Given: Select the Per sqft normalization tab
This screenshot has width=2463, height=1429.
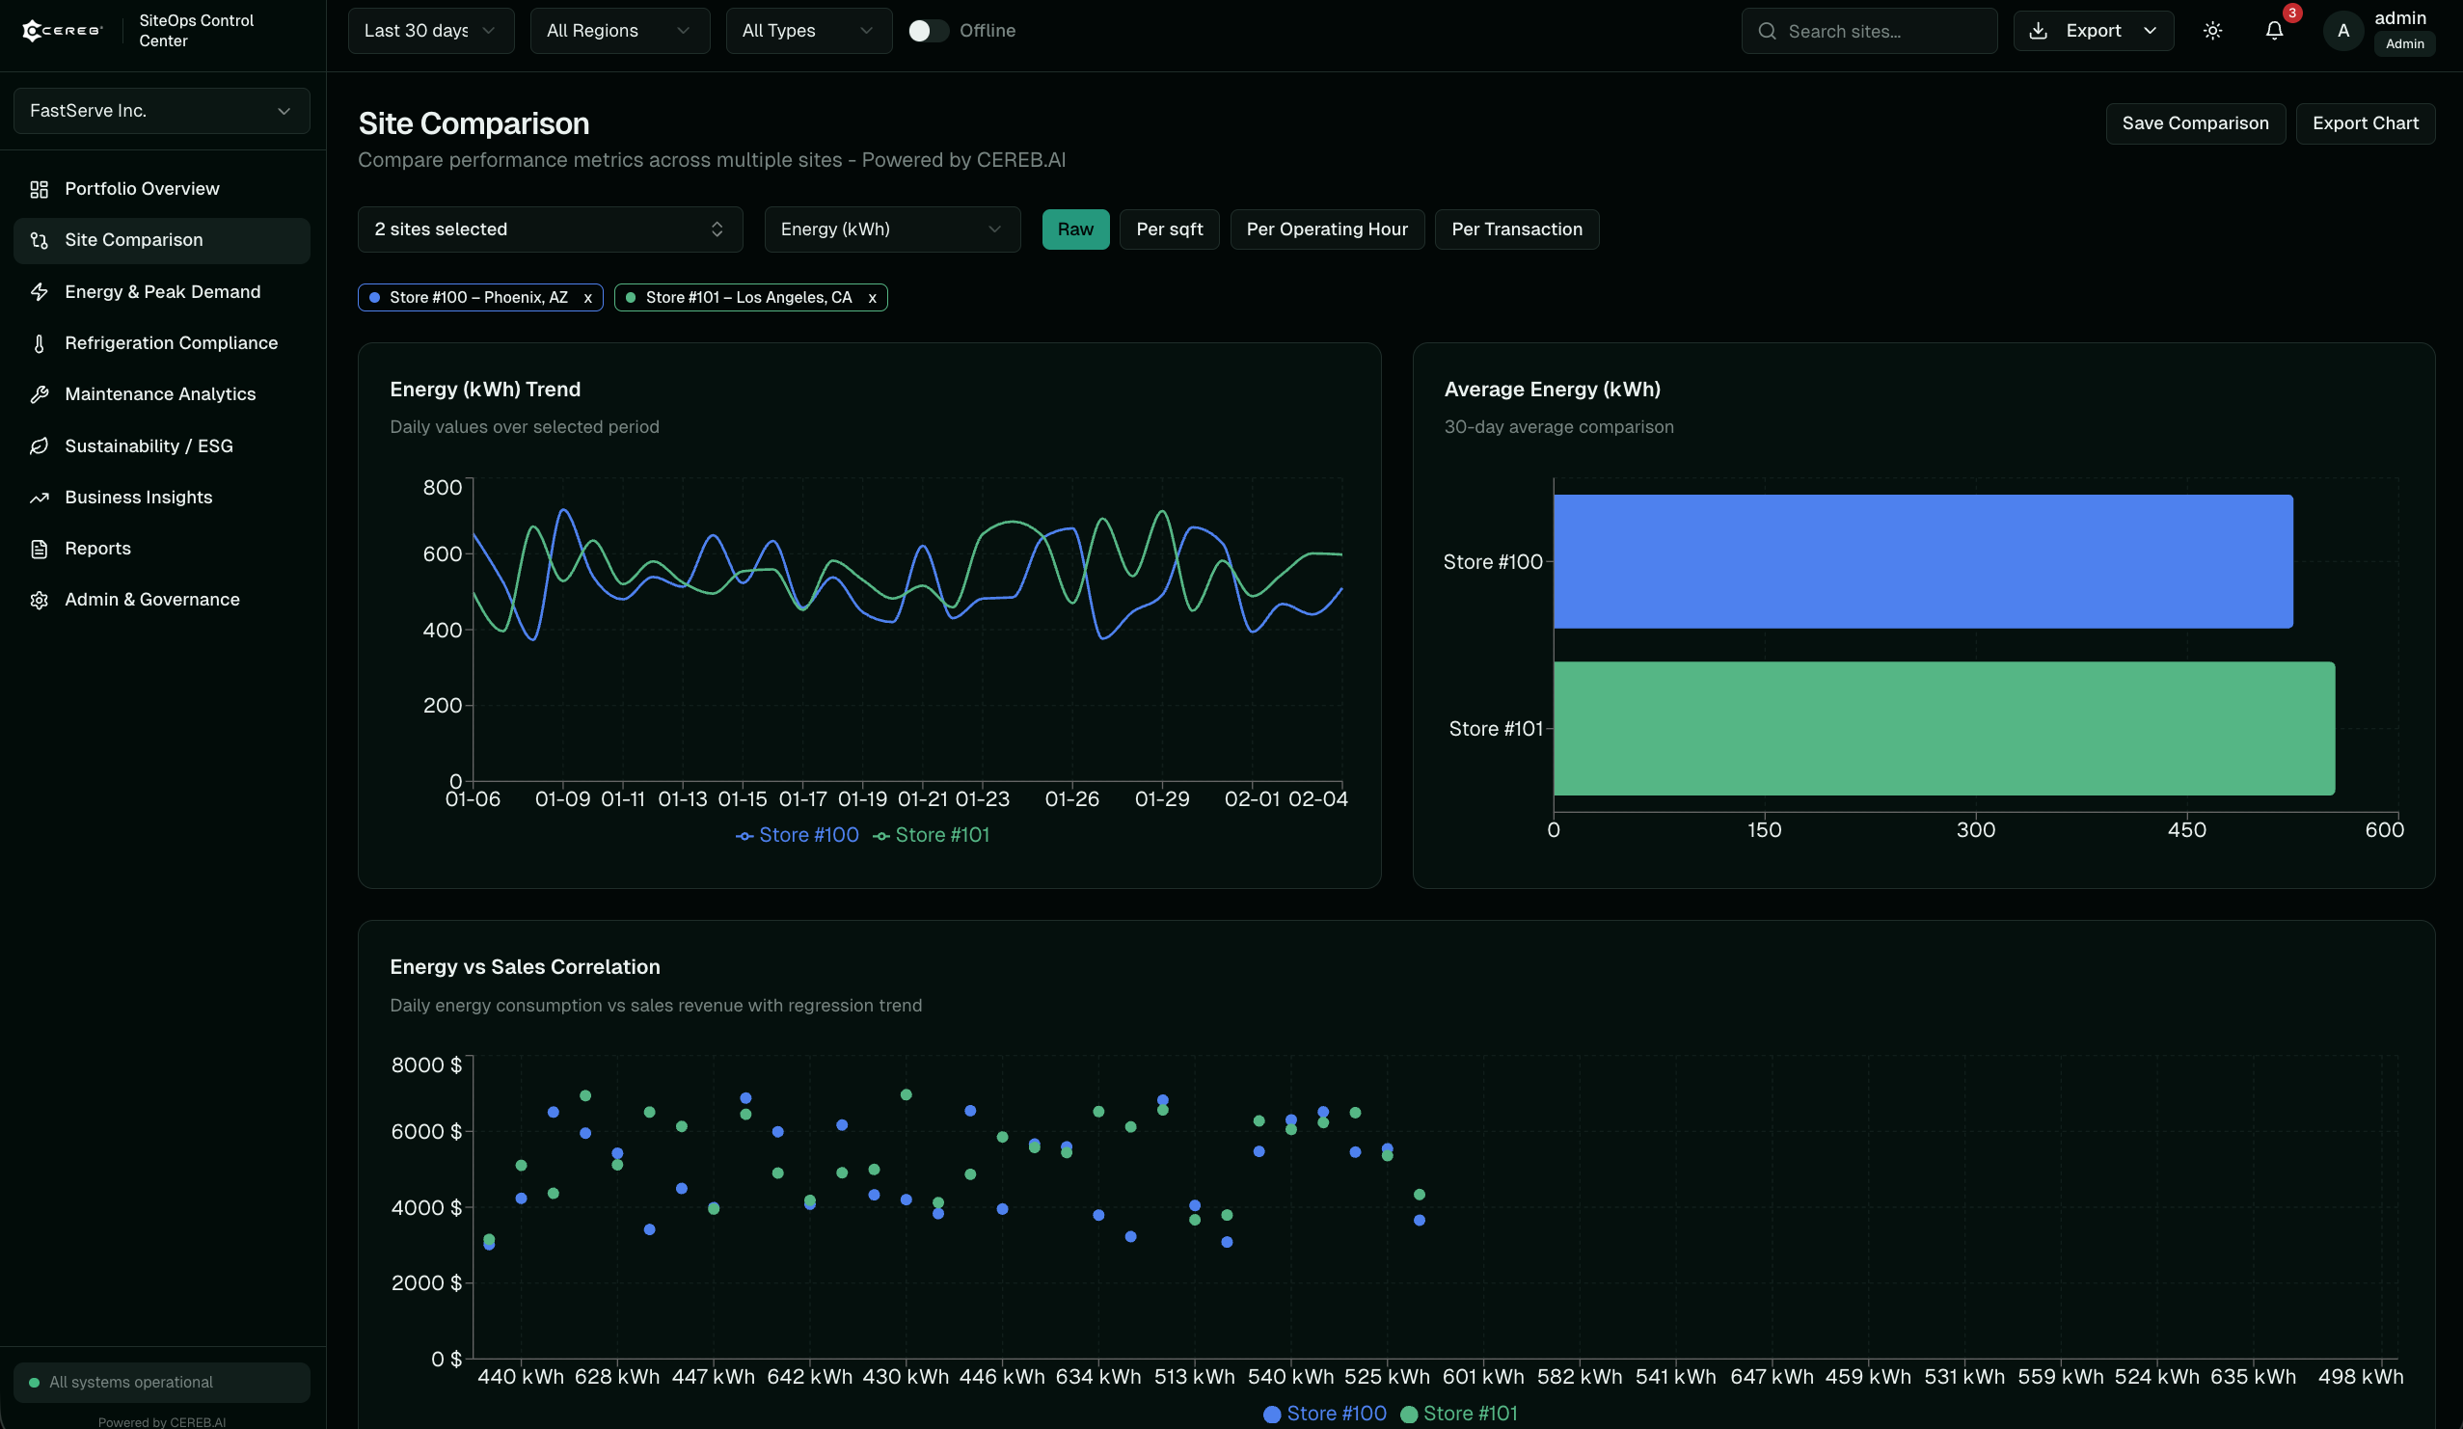Looking at the screenshot, I should click(1169, 229).
